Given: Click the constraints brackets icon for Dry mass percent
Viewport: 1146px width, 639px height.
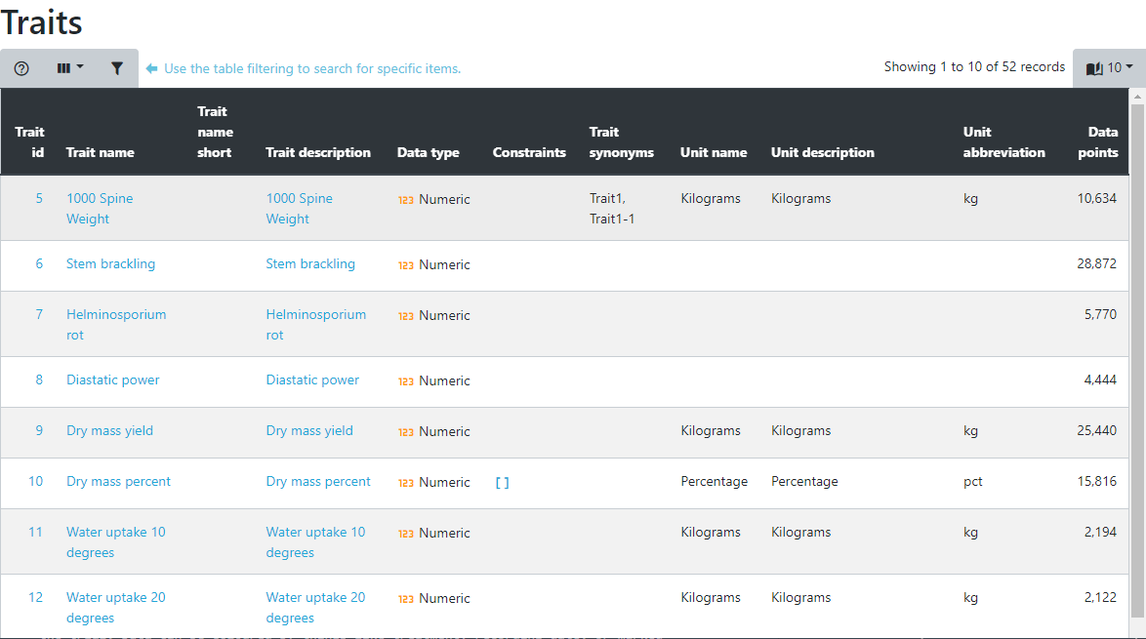Looking at the screenshot, I should click(x=502, y=482).
